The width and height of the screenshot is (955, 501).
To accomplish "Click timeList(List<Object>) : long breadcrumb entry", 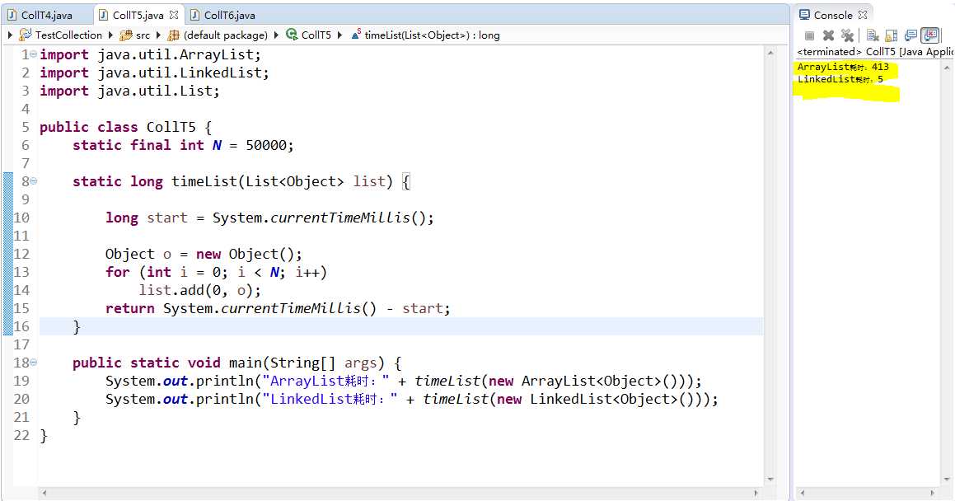I will [432, 35].
